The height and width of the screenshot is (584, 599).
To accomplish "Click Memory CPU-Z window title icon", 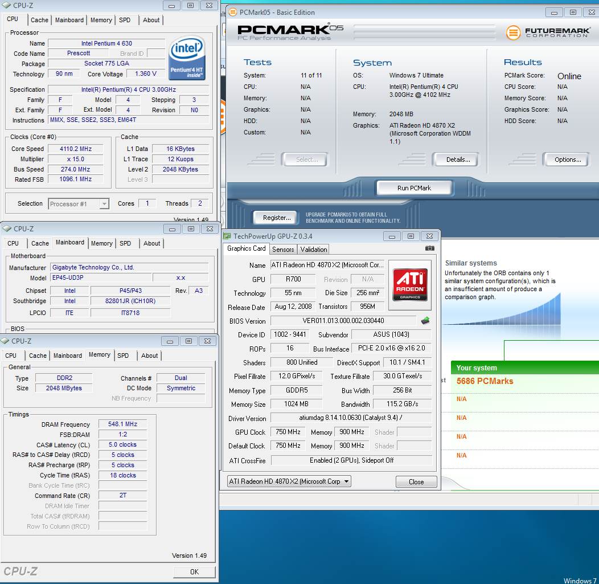I will 5,341.
